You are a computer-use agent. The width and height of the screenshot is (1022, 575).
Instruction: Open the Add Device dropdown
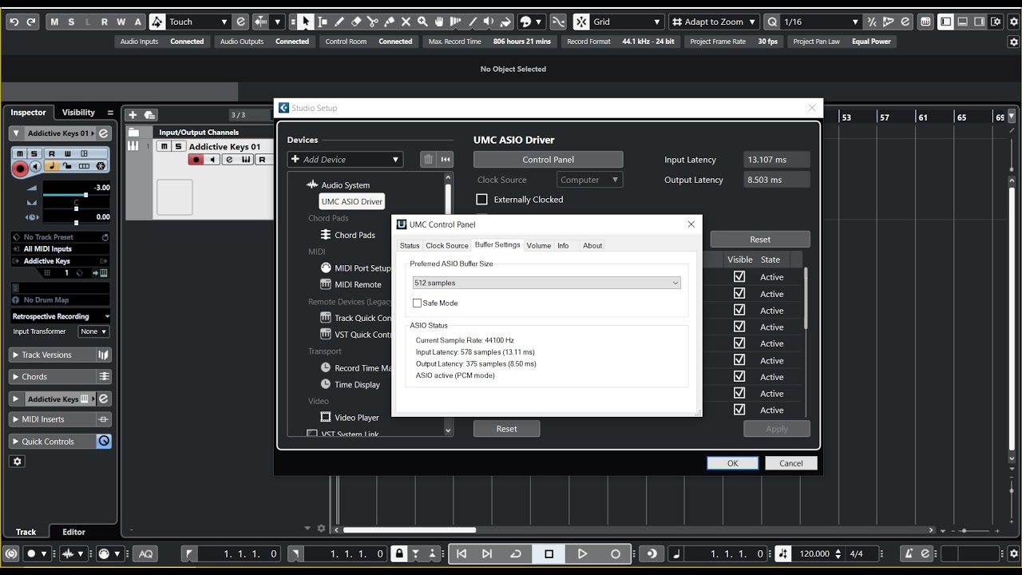click(x=345, y=160)
